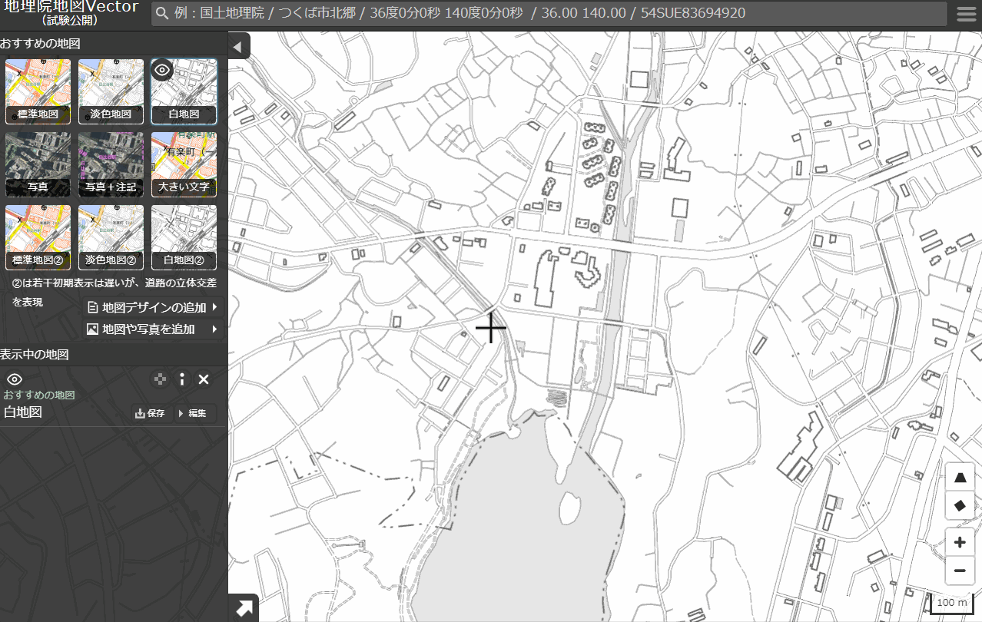
Task: Select the 写真 aerial photo map
Action: tap(38, 164)
